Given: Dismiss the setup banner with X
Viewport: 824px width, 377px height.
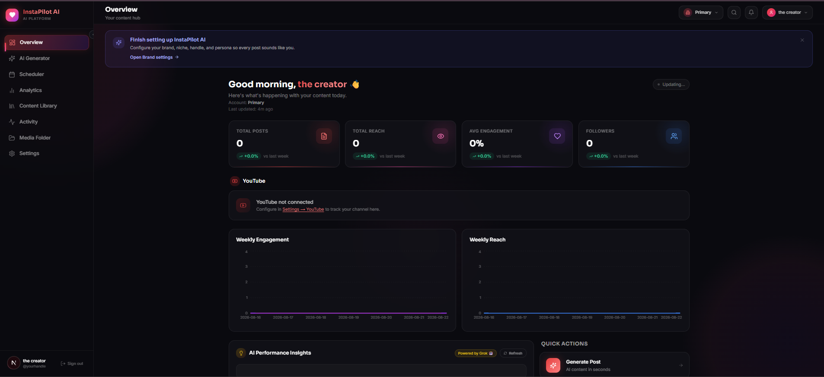Looking at the screenshot, I should pos(802,40).
